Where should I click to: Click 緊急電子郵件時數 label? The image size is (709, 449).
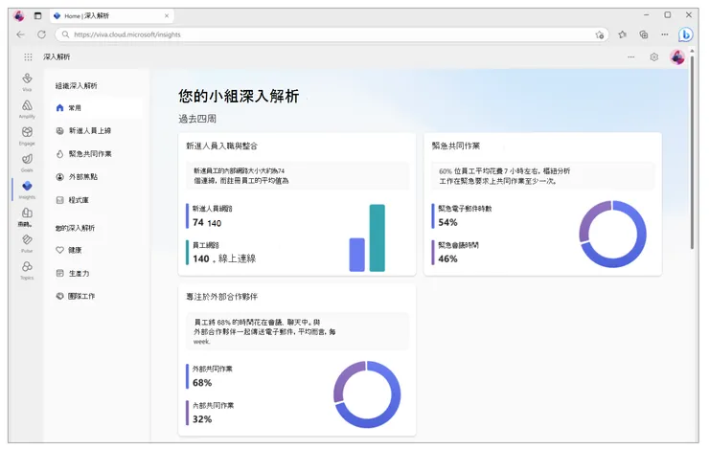465,209
